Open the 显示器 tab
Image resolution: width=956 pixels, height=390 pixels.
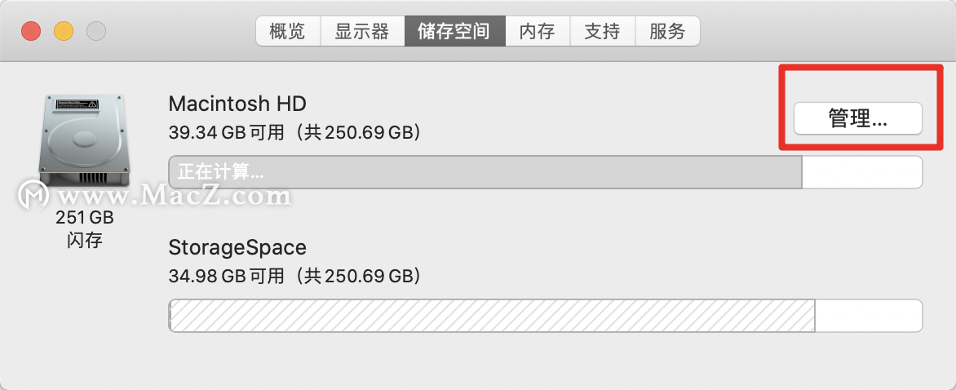pos(362,31)
